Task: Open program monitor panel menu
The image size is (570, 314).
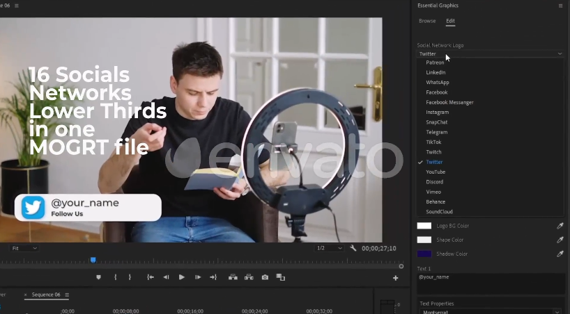Action: click(16, 6)
